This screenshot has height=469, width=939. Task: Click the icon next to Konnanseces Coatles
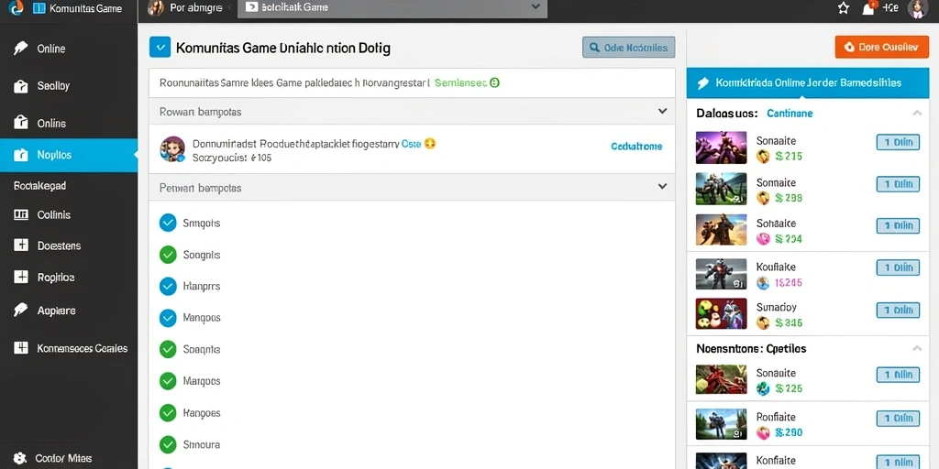21,347
